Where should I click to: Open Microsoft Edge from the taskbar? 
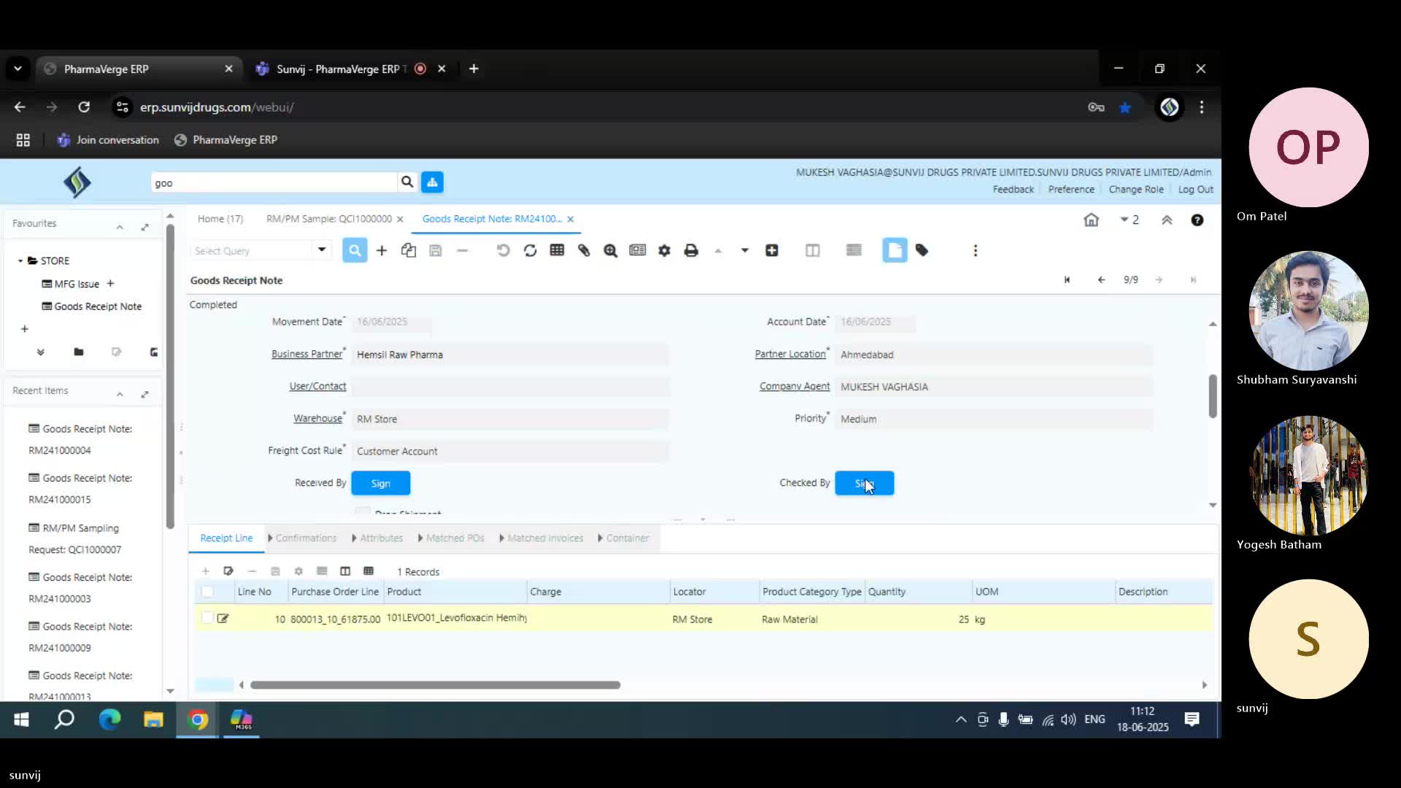pos(109,720)
